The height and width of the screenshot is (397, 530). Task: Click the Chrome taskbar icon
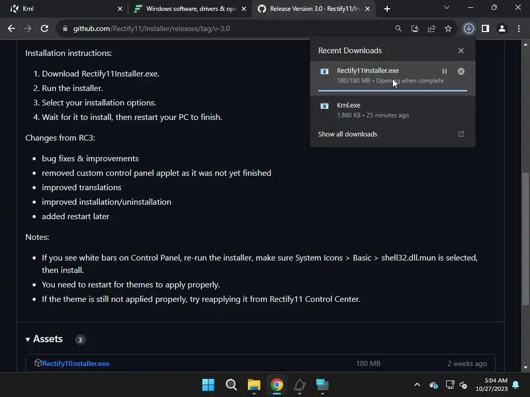click(277, 385)
